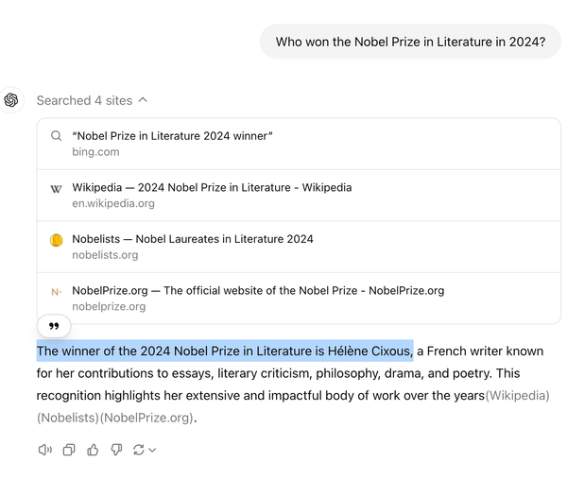Open the dropdown chevron beside the regenerate icon
This screenshot has height=480, width=567.
[152, 450]
